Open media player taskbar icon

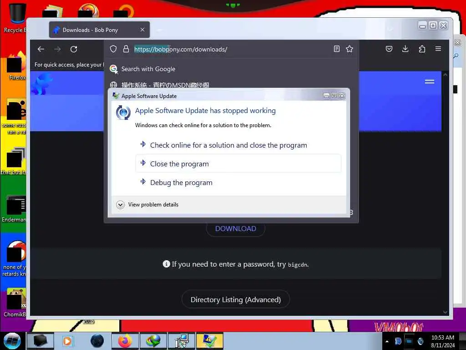(x=67, y=341)
